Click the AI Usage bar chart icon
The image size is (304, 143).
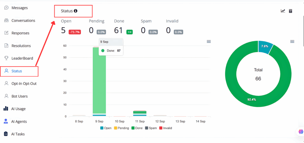[6, 109]
